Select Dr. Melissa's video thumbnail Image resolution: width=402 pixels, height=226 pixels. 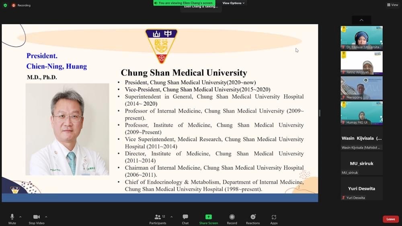(361, 38)
